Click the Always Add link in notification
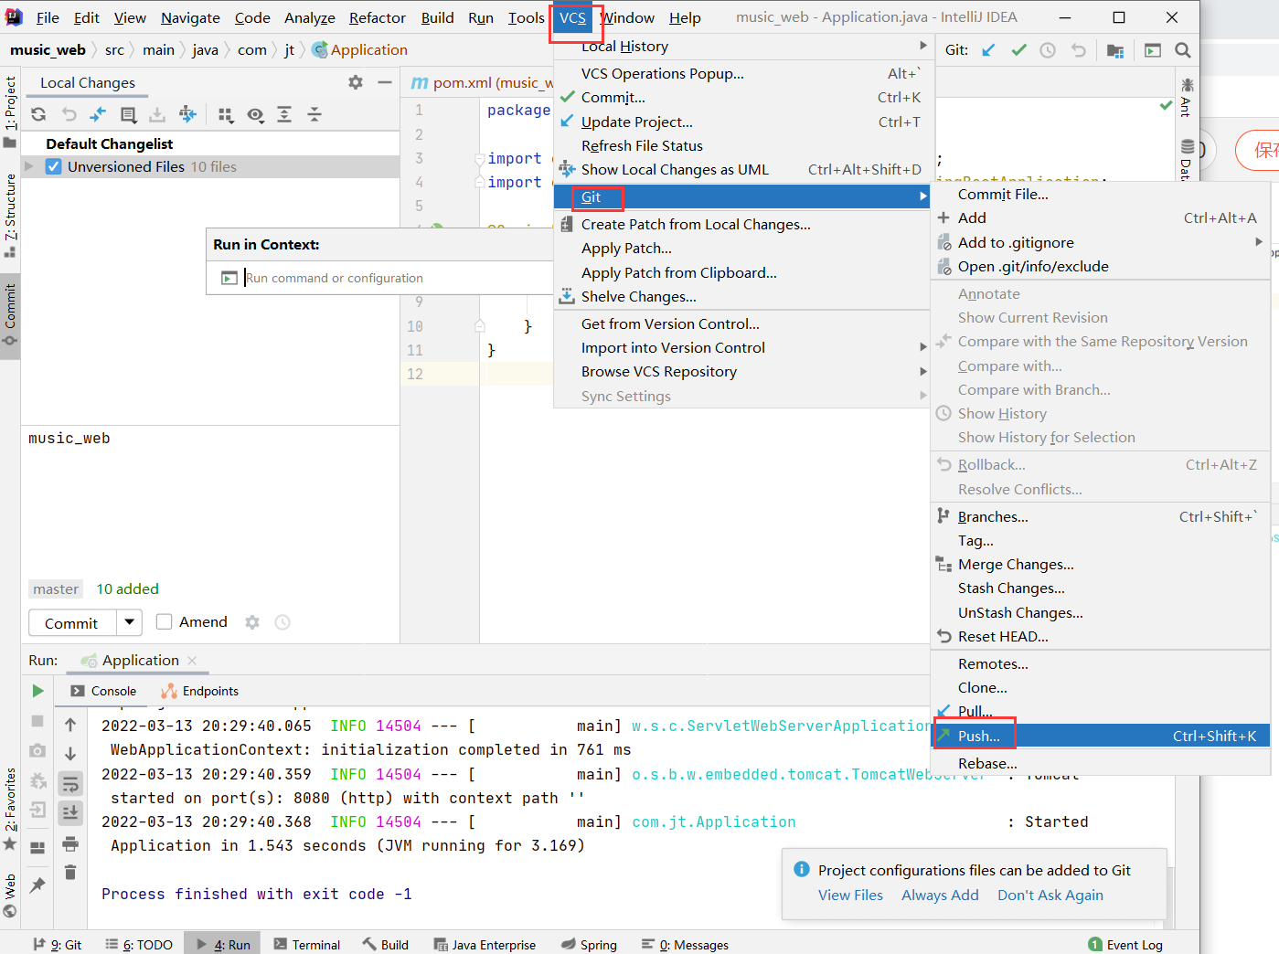Viewport: 1279px width, 954px height. 940,896
